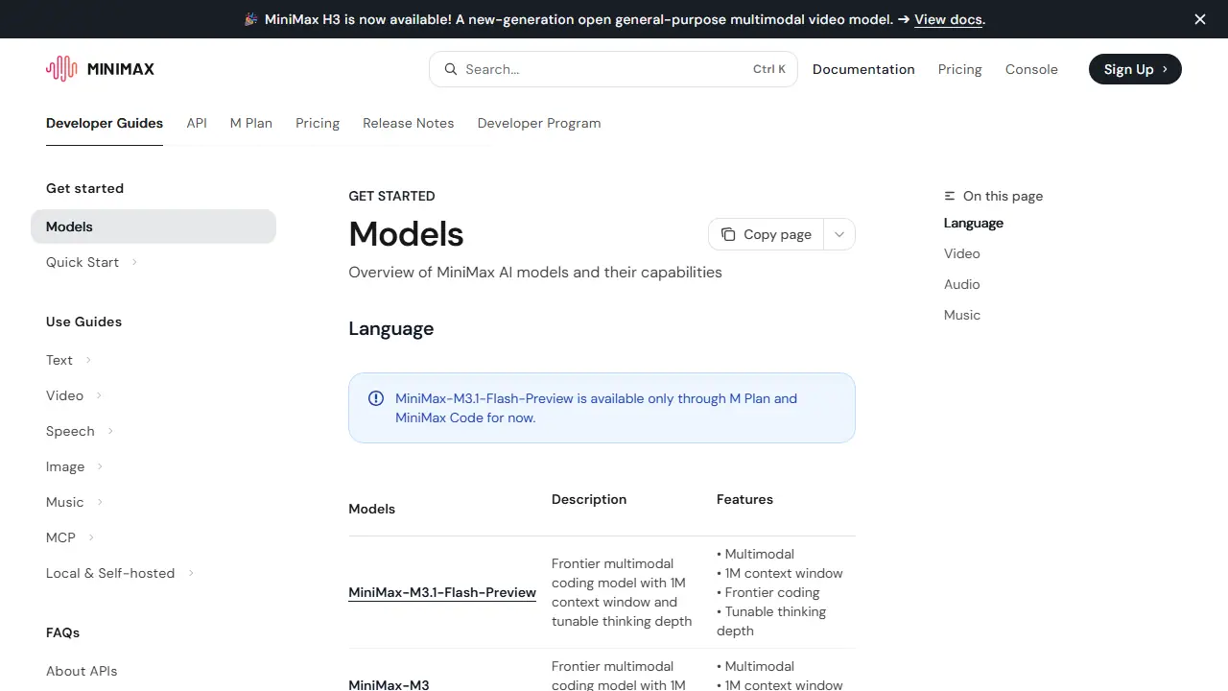This screenshot has width=1228, height=691.
Task: Expand the Text guide section
Action: coord(88,360)
